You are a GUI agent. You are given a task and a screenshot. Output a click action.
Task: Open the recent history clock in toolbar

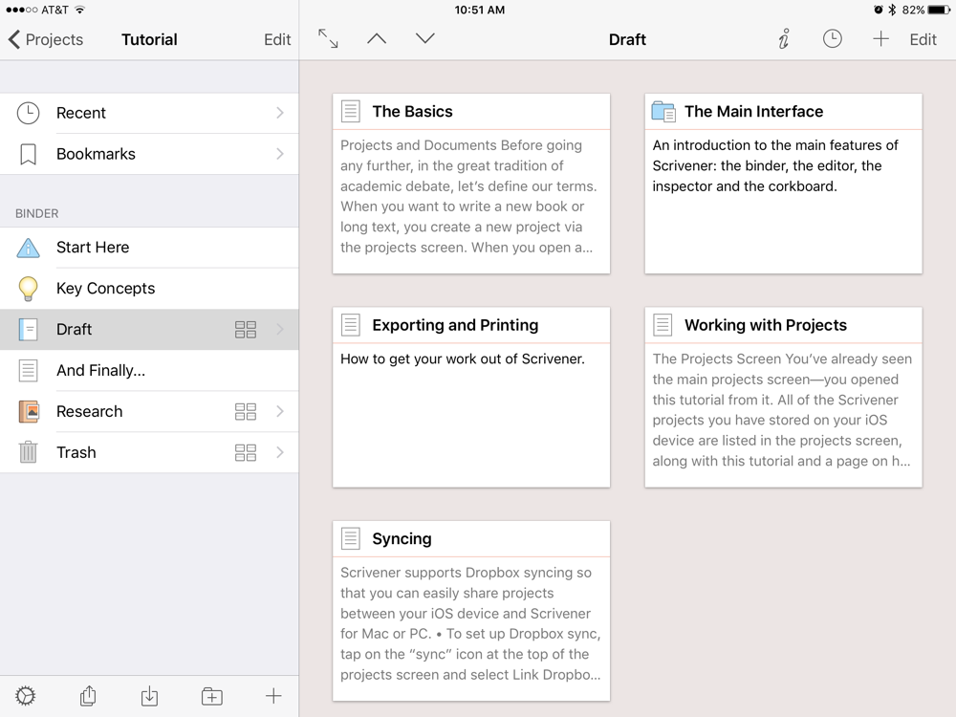833,38
